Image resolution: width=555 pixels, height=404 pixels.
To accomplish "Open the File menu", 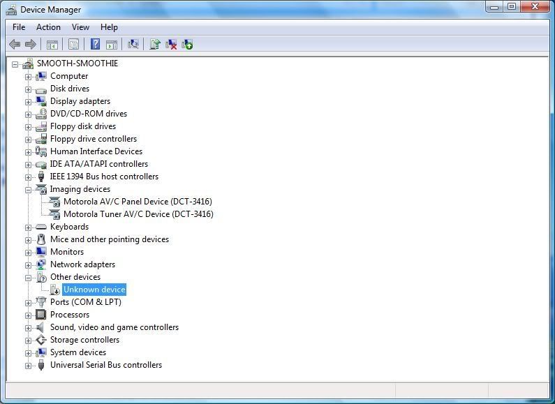I will tap(19, 27).
